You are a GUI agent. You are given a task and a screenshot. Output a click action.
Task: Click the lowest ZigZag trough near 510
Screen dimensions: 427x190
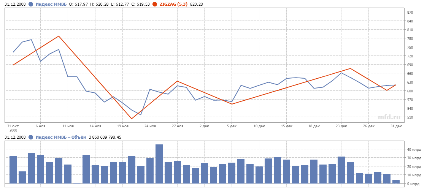click(132, 119)
